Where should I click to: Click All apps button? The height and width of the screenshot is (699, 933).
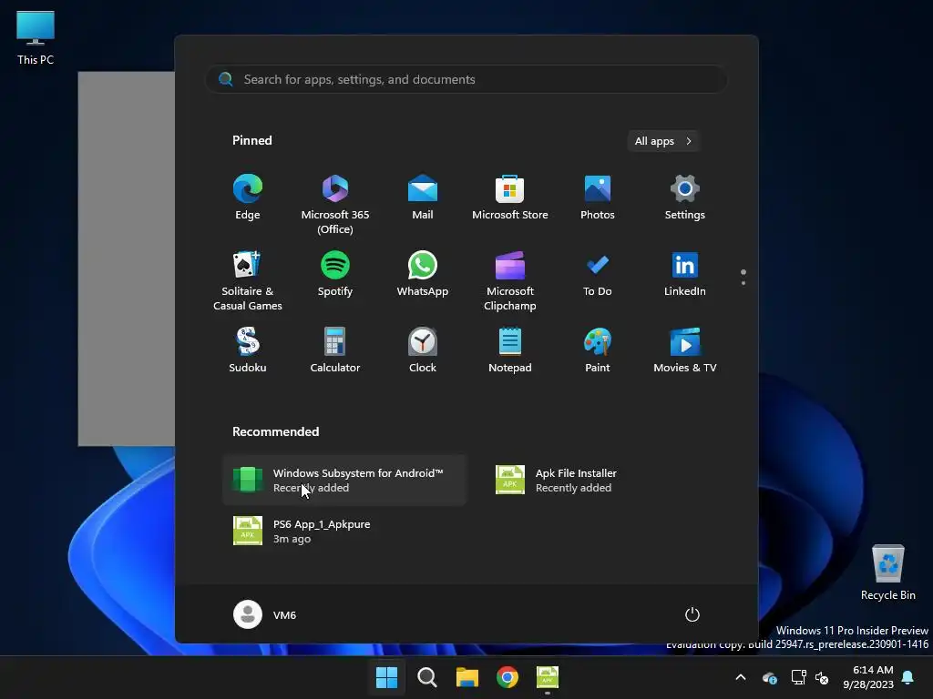[x=663, y=141]
